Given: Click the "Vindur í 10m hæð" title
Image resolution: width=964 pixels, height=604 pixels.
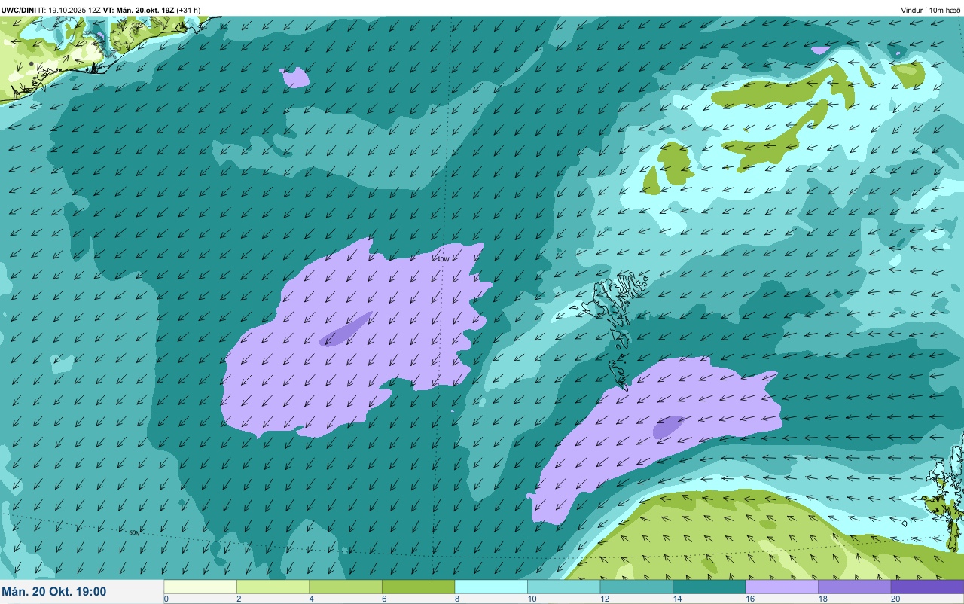Looking at the screenshot, I should 931,10.
